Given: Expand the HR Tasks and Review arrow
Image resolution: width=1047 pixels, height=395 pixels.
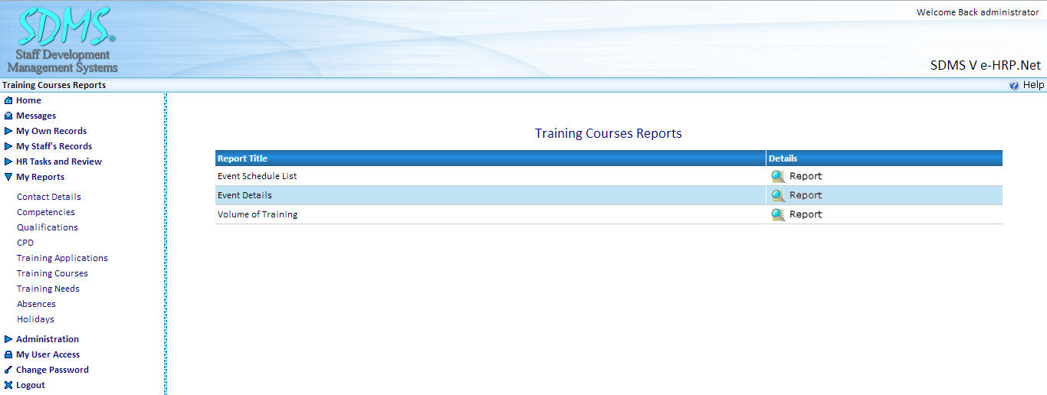Looking at the screenshot, I should 8,162.
